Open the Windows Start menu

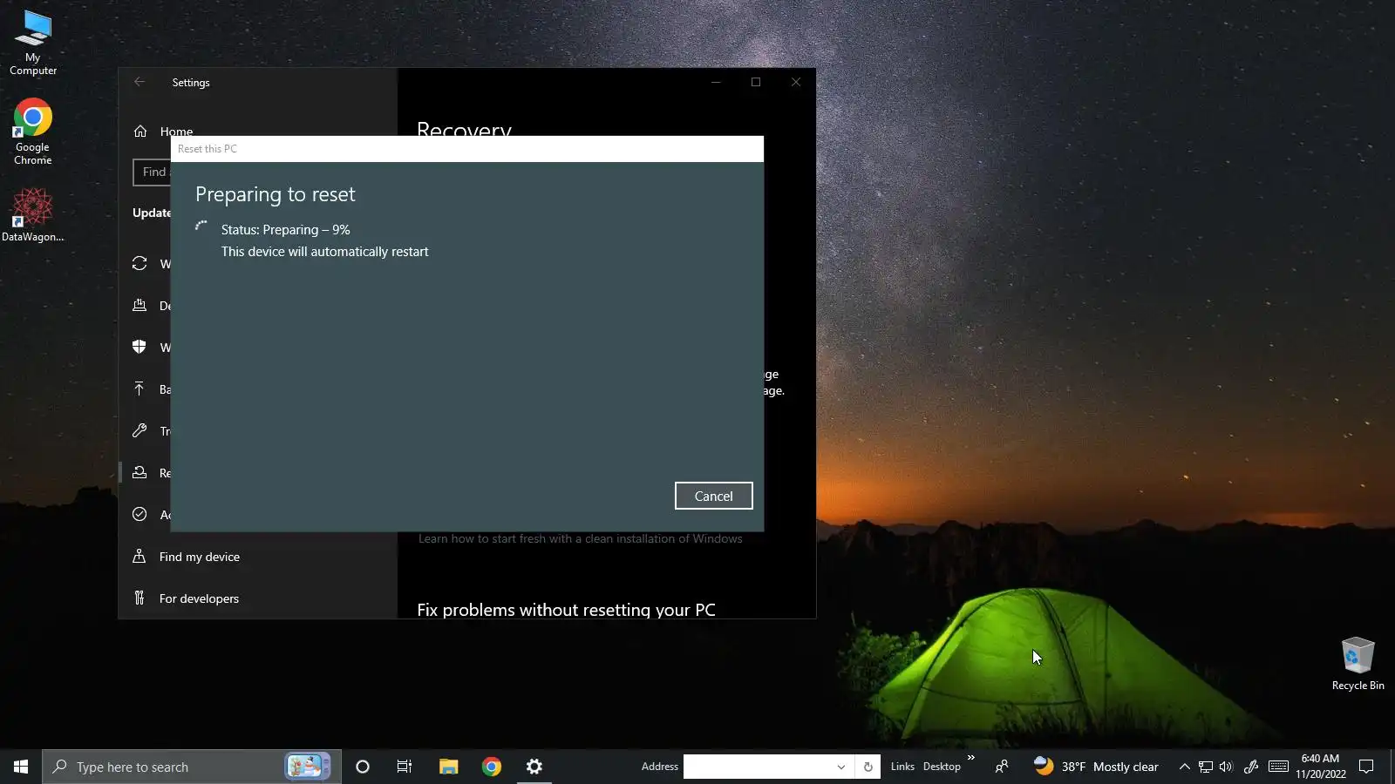(21, 767)
